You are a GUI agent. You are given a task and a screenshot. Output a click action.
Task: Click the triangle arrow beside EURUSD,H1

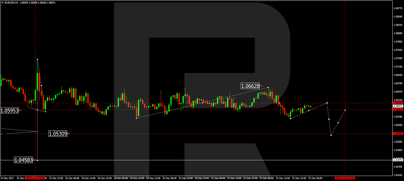(2, 3)
